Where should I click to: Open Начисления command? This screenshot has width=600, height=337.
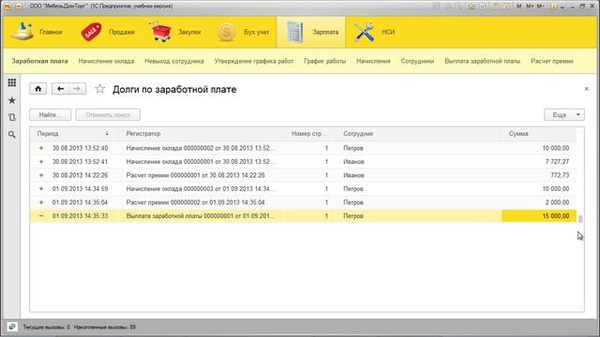click(373, 61)
